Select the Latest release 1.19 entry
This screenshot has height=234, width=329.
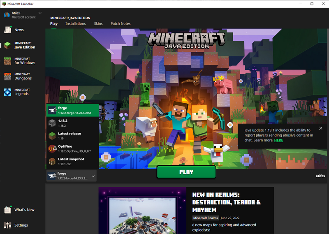pos(73,136)
